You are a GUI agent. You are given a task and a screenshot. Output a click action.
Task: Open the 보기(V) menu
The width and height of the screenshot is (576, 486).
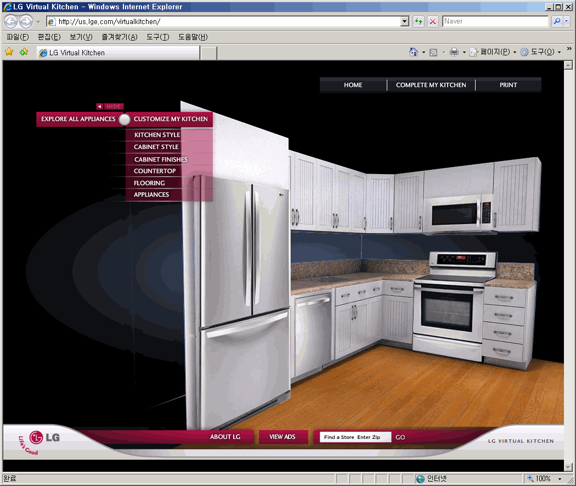click(x=81, y=37)
